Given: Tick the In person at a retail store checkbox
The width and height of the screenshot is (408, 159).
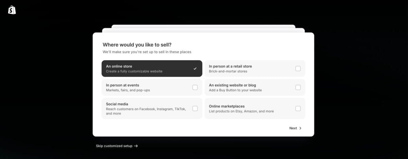Looking at the screenshot, I should 298,68.
